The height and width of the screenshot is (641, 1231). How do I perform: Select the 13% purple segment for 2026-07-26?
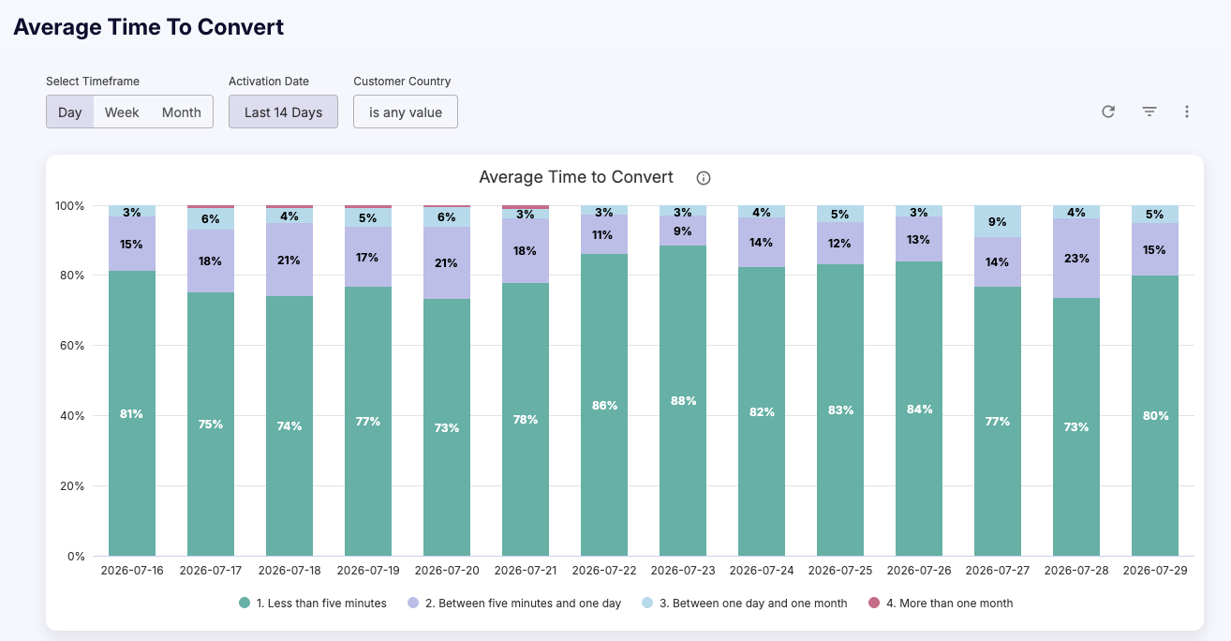[x=919, y=239]
